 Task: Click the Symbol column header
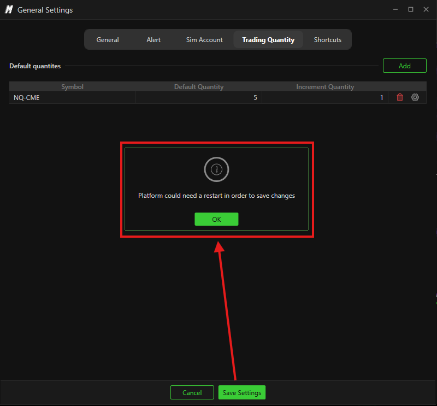click(72, 87)
